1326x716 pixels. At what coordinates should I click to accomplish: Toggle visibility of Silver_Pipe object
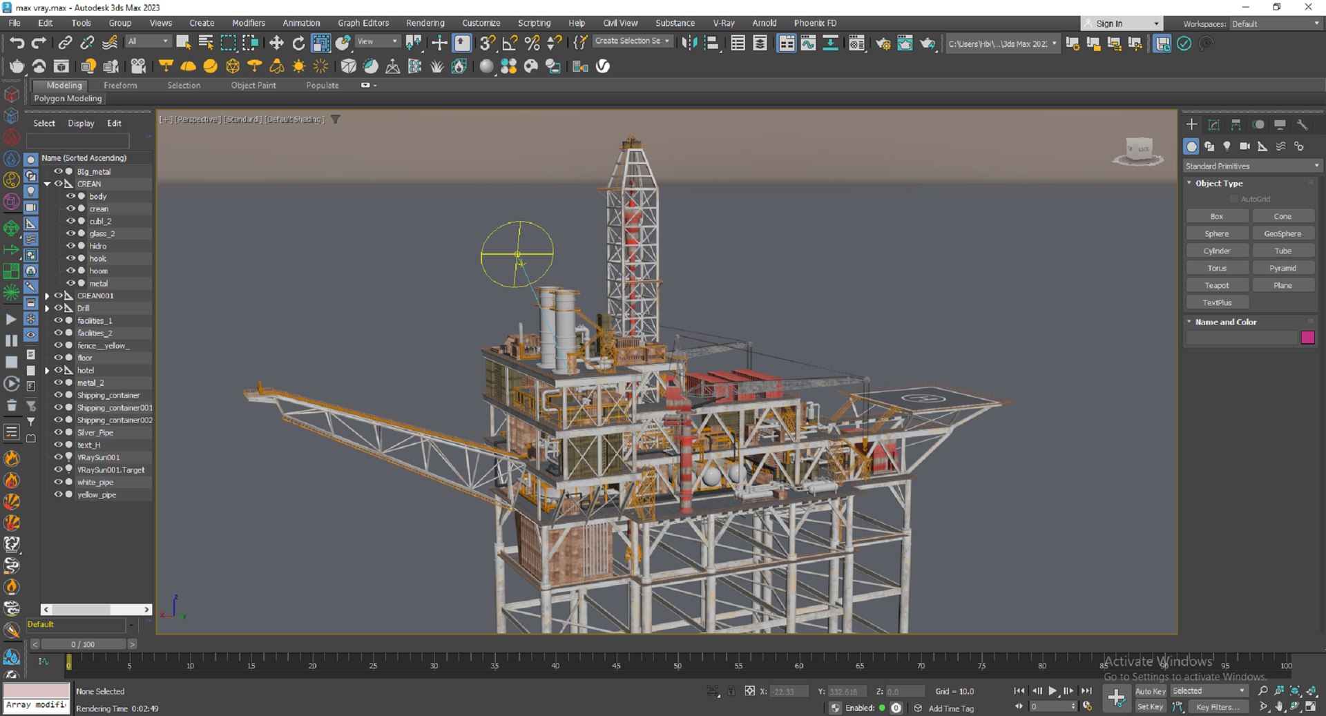(58, 432)
